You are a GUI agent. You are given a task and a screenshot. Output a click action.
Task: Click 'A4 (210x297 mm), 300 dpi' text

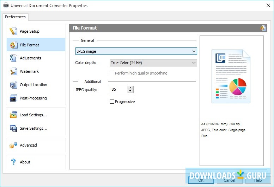click(x=221, y=124)
